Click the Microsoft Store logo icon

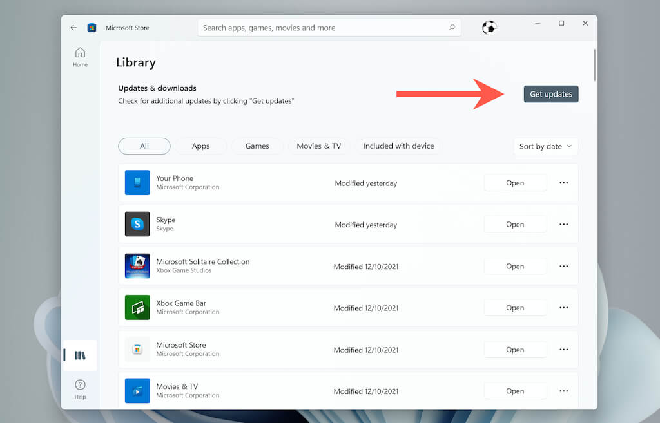tap(92, 28)
